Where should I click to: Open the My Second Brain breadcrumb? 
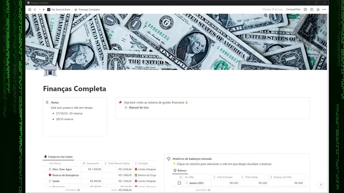coord(59,9)
